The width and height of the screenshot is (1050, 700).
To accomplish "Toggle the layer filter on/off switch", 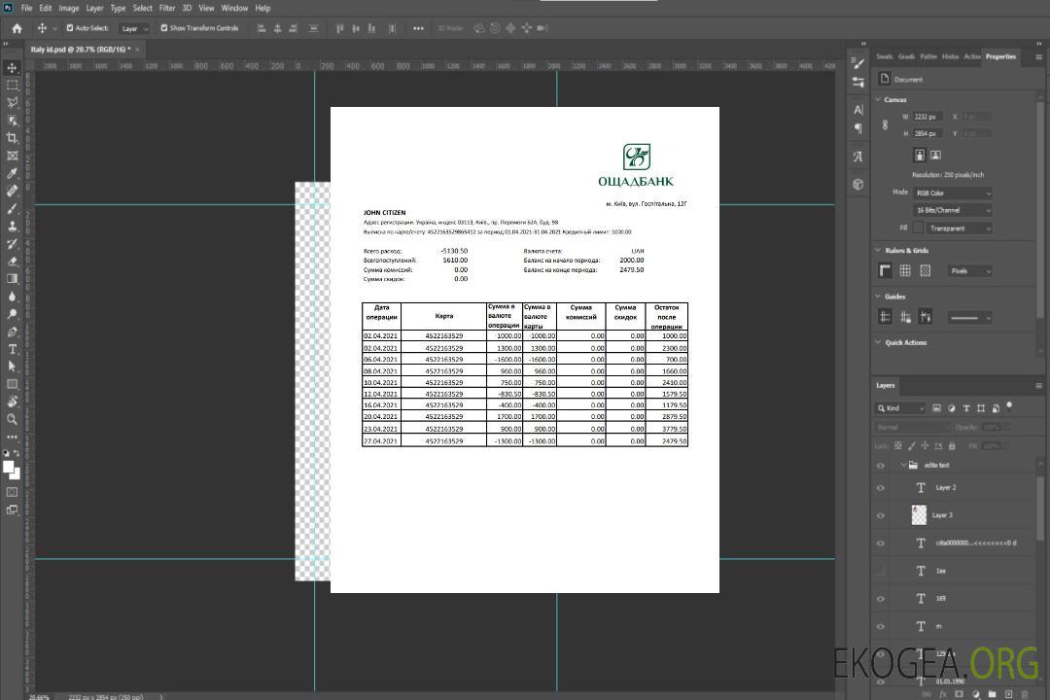I will tap(1009, 406).
